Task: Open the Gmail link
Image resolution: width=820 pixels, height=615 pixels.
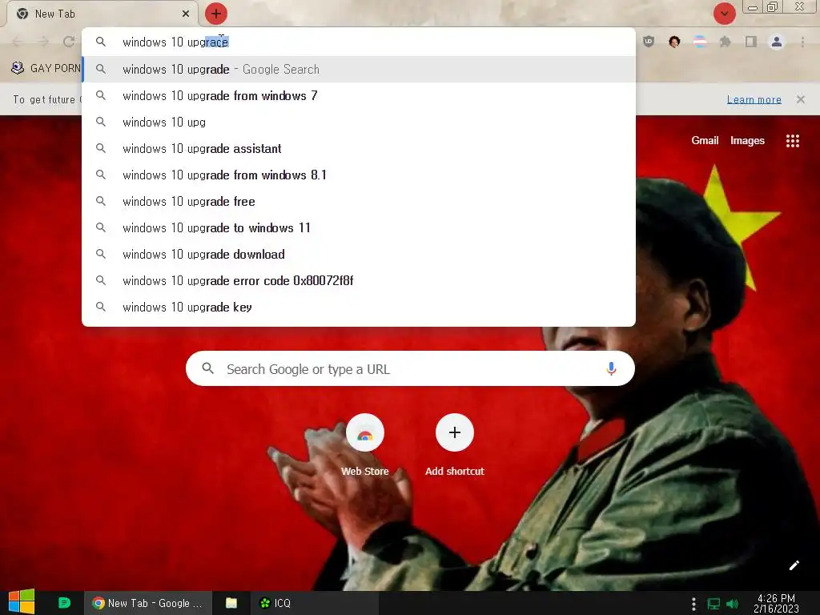Action: [x=705, y=140]
